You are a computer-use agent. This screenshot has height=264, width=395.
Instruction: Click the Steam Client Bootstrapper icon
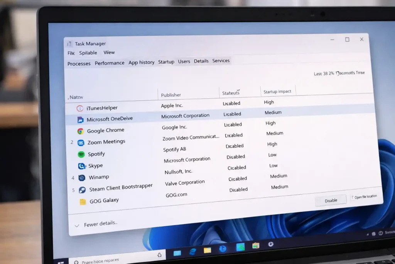coord(82,190)
